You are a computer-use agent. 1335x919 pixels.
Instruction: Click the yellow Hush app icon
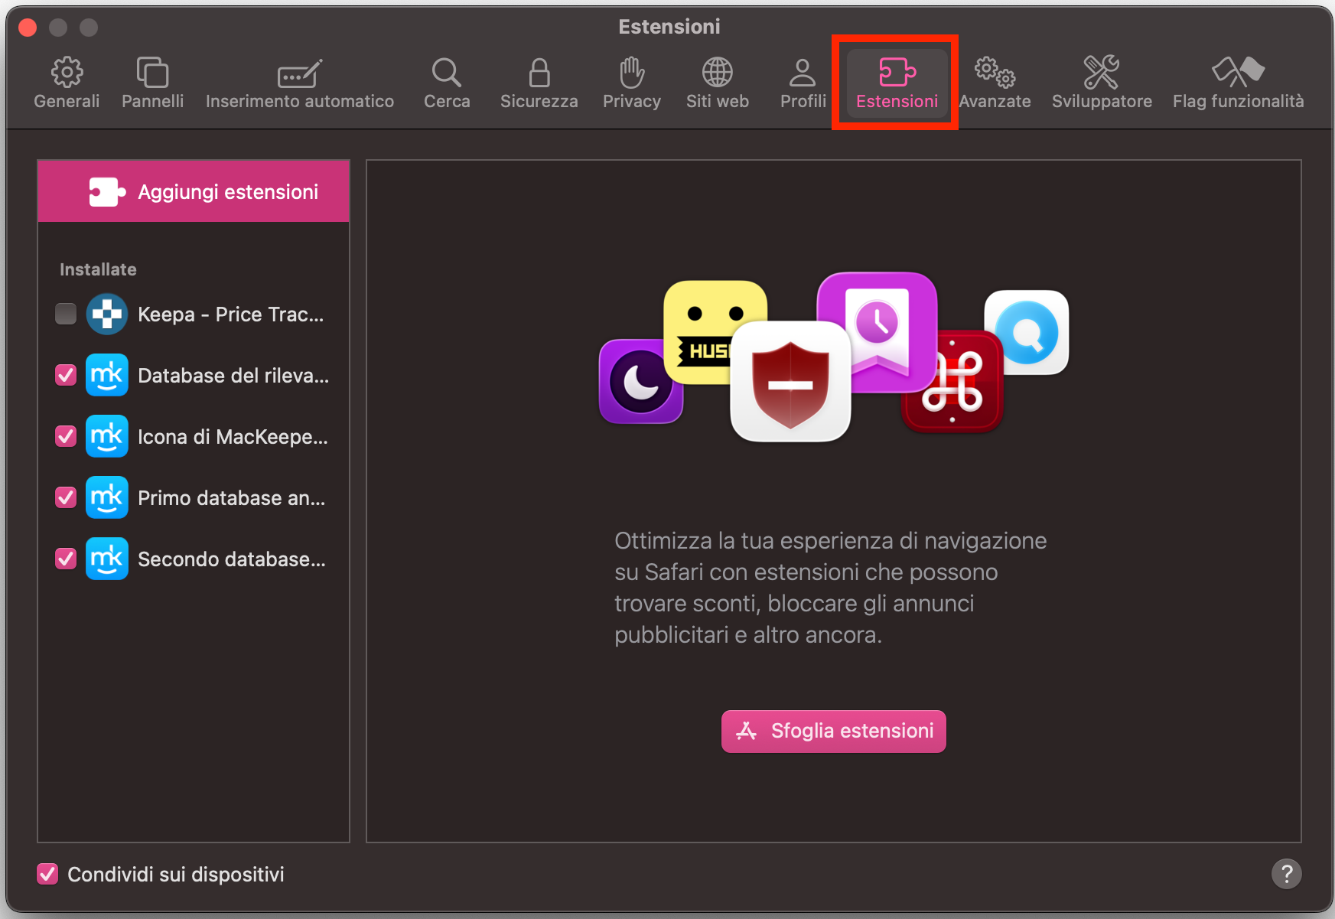708,325
